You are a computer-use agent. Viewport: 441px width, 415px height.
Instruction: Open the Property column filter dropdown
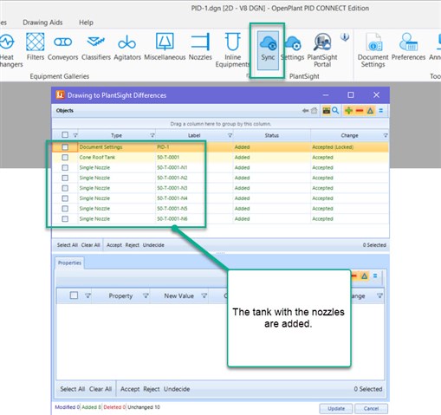[x=146, y=295]
